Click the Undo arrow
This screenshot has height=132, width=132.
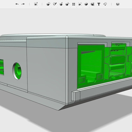click(x=17, y=4)
